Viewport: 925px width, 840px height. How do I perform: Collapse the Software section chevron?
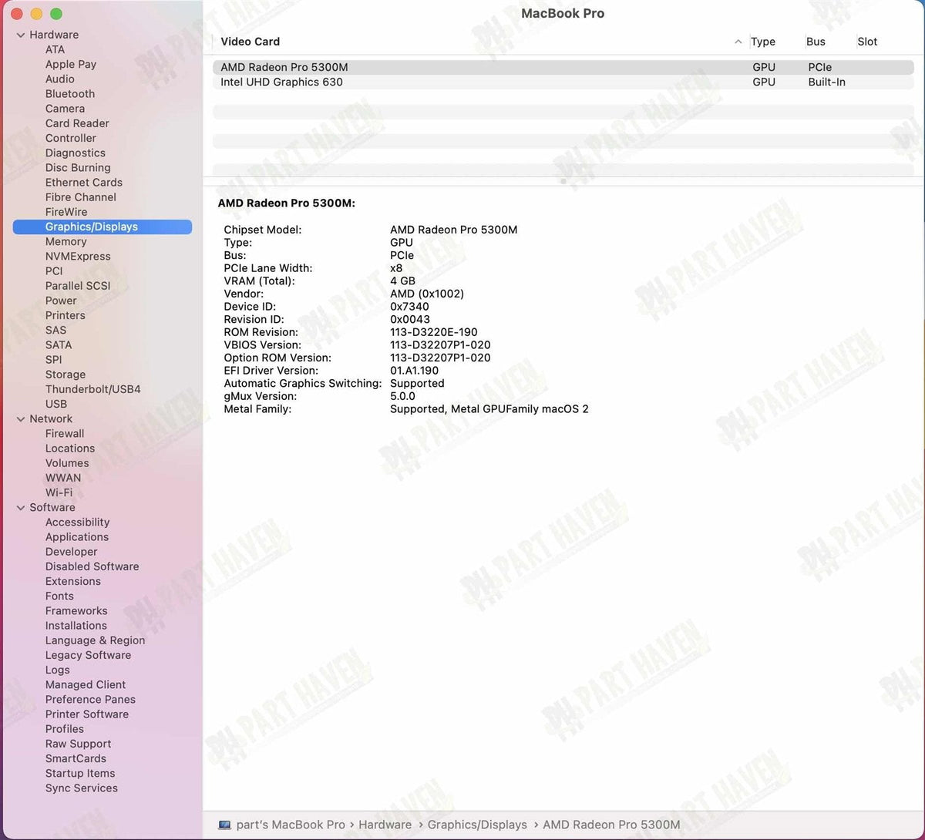pos(21,508)
